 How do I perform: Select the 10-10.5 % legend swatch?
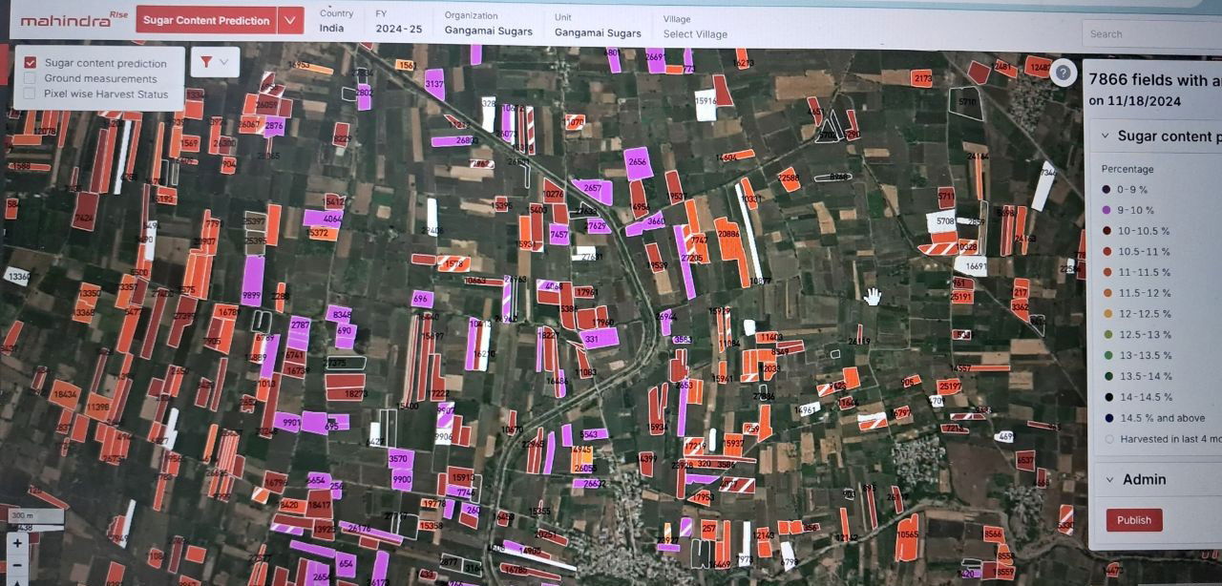(x=1106, y=231)
